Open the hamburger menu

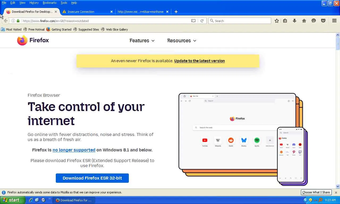[334, 21]
